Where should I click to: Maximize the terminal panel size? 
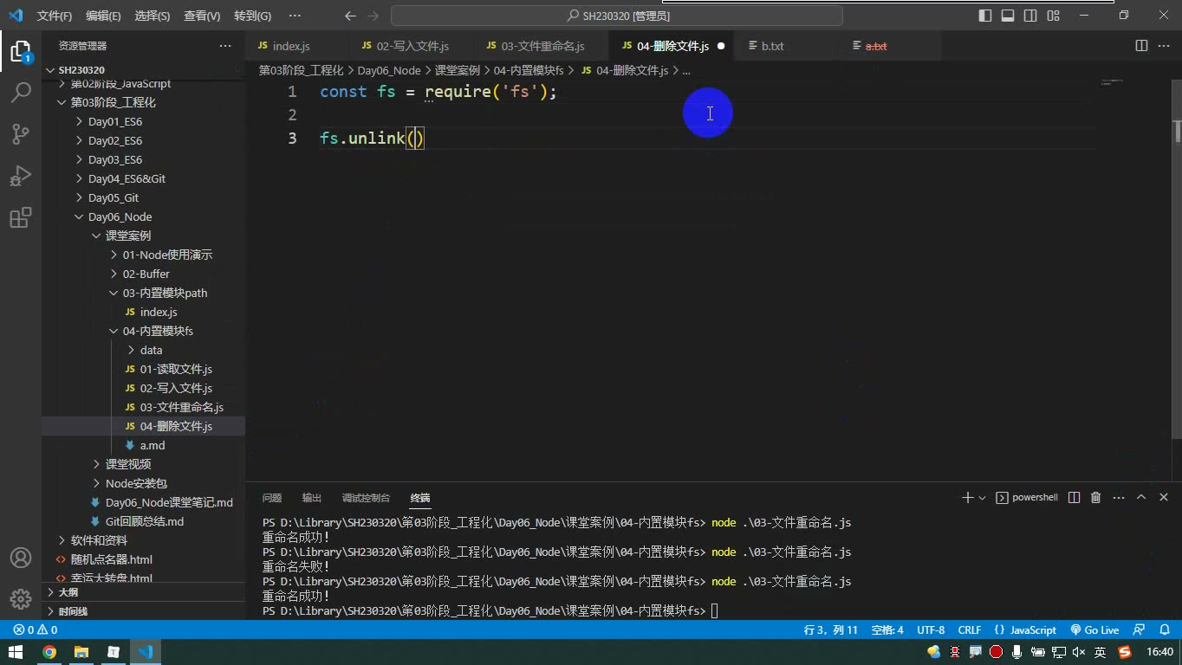tap(1141, 498)
